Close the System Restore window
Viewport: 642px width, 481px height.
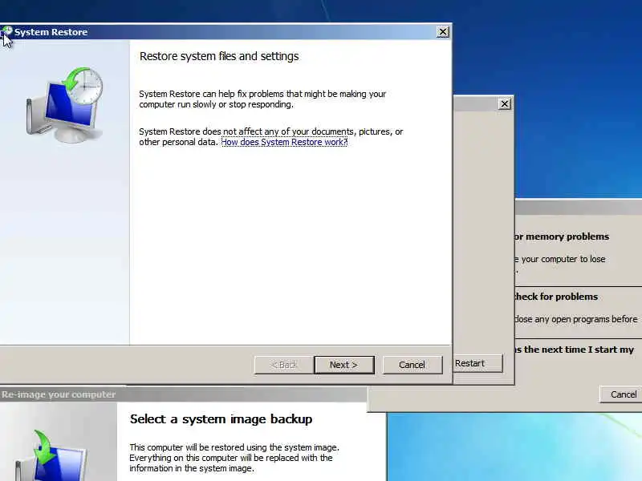click(x=443, y=32)
